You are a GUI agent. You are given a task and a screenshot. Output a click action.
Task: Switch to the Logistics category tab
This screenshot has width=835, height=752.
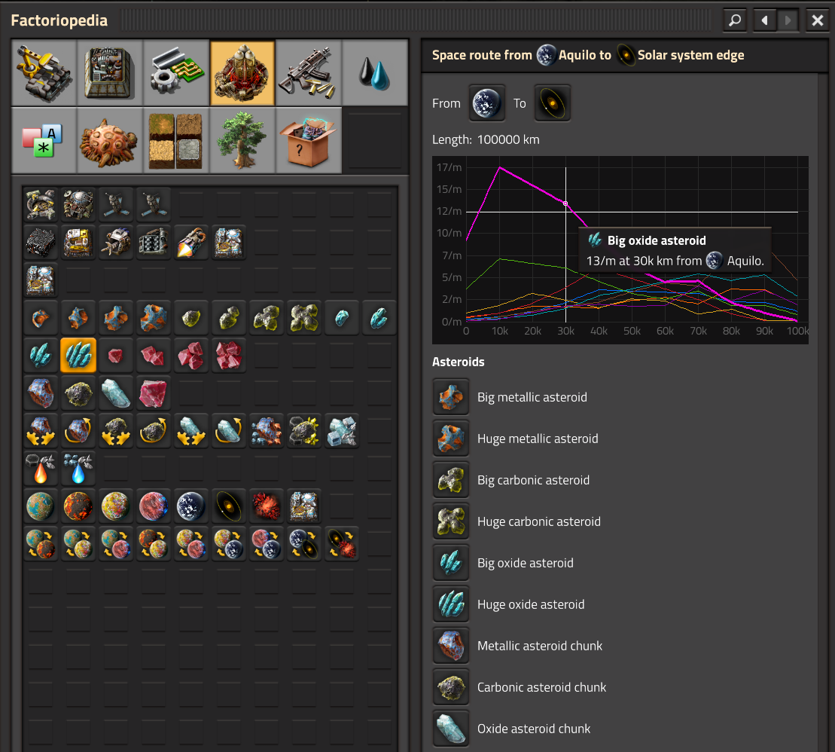coord(44,73)
